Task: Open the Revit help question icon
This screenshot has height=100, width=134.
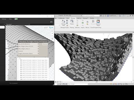Action: pos(123,16)
